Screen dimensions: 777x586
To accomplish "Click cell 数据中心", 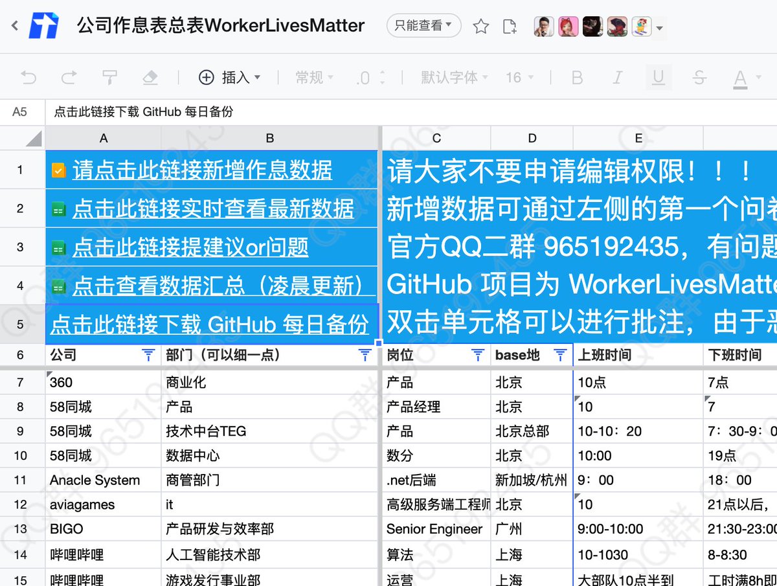I will (x=269, y=456).
